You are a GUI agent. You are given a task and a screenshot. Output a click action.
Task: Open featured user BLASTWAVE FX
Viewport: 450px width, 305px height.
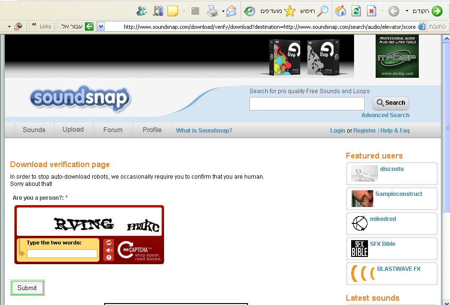click(x=399, y=269)
